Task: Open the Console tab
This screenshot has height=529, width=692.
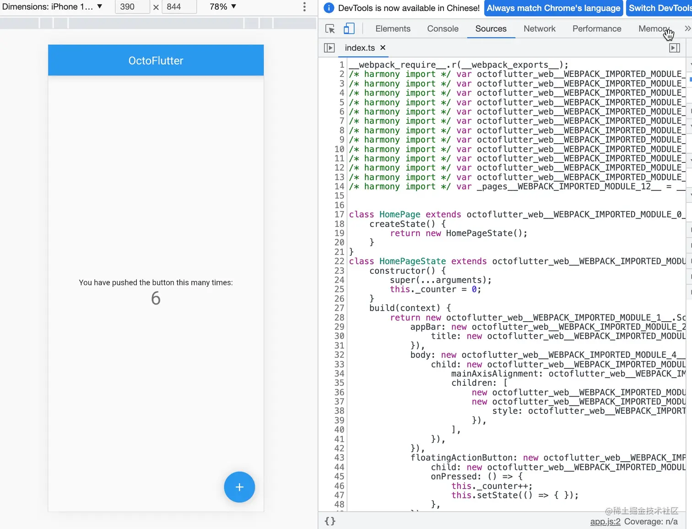Action: click(x=443, y=29)
